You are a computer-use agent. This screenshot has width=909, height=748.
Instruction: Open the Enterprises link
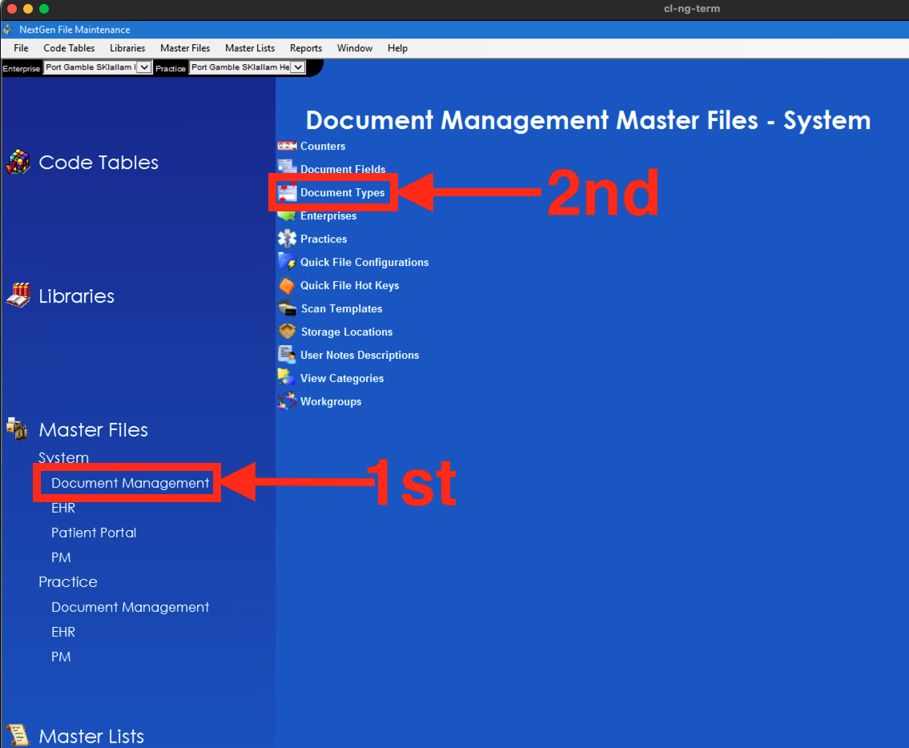pyautogui.click(x=328, y=215)
